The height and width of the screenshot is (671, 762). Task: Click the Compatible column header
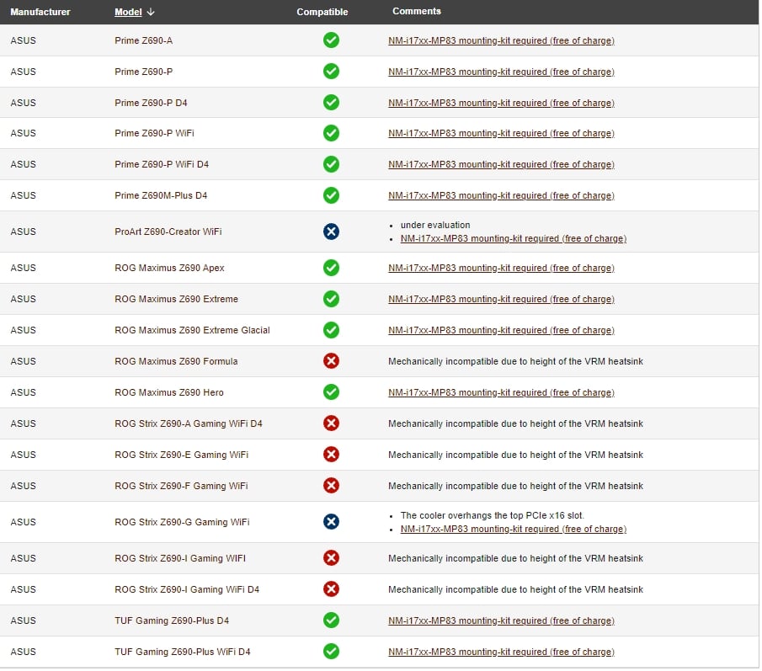click(322, 12)
